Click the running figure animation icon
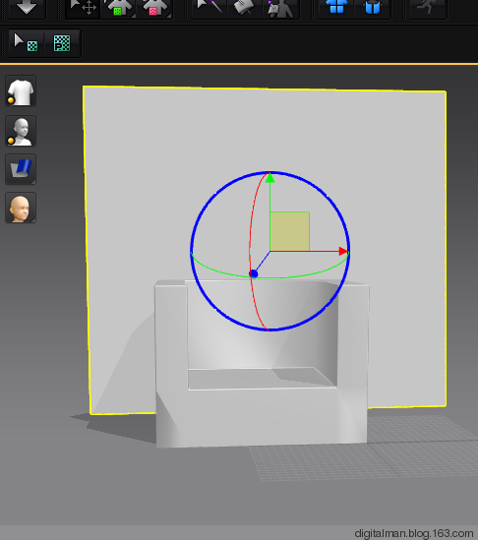This screenshot has width=478, height=540. coord(428,8)
